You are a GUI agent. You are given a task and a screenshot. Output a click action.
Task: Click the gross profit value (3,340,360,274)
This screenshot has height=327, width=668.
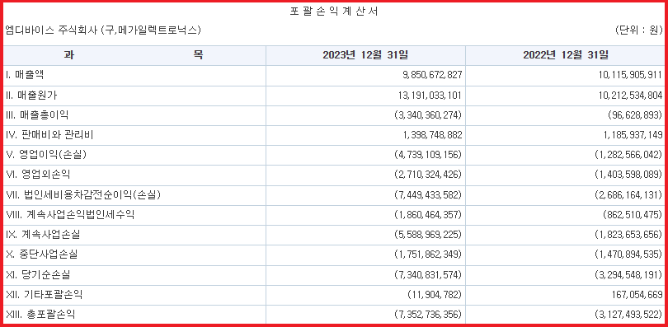(429, 115)
